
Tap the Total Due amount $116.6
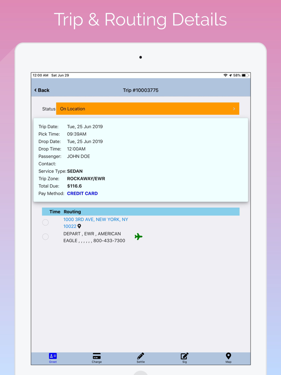tap(74, 186)
